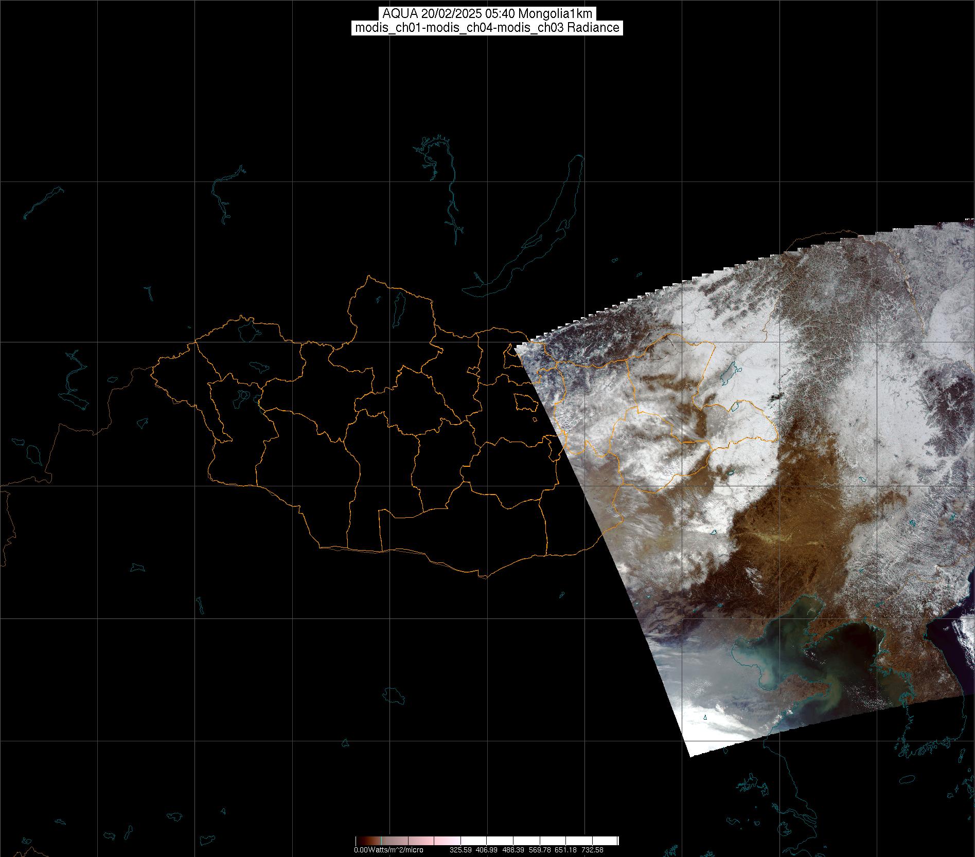Image resolution: width=975 pixels, height=857 pixels.
Task: Select the 325.59 color bar value
Action: pyautogui.click(x=462, y=850)
